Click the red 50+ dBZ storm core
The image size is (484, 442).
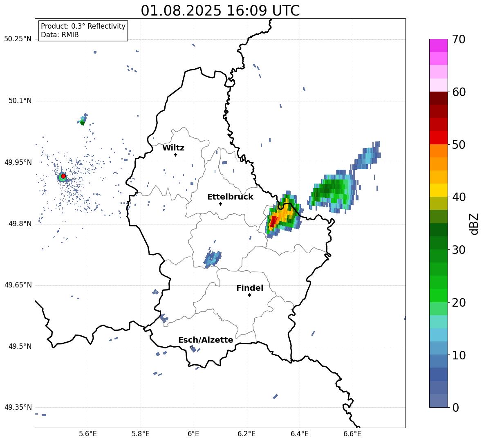(x=273, y=222)
